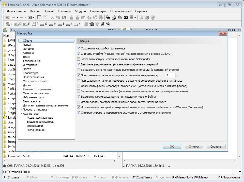Screen dimensions: 244x182
Task: Click F9 МенюПоль bottom button
Action: (x=183, y=177)
